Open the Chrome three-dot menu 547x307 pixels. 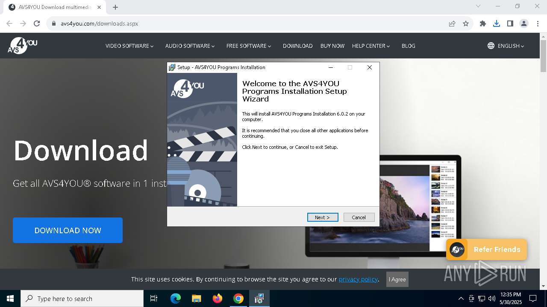click(538, 23)
